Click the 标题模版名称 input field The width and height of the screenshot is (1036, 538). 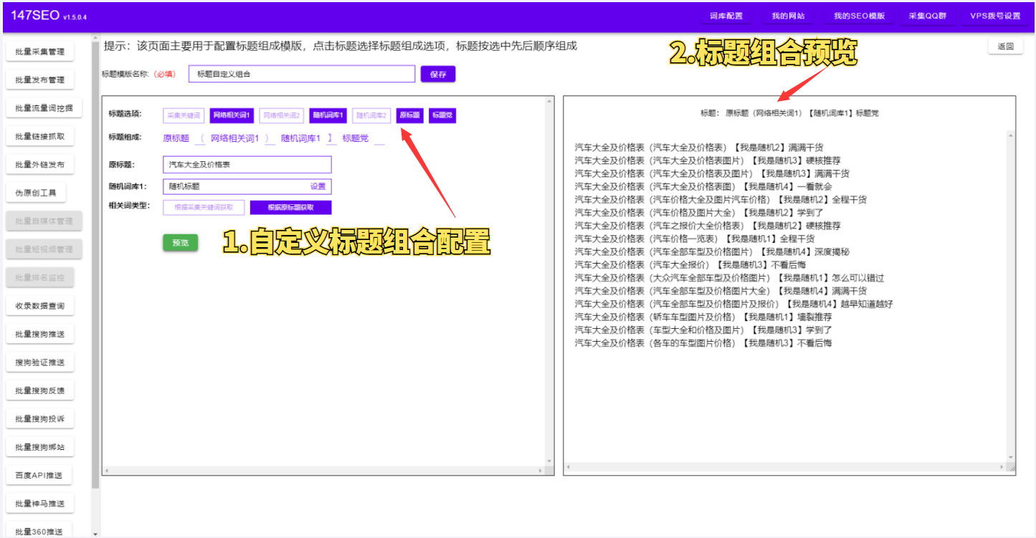[302, 74]
